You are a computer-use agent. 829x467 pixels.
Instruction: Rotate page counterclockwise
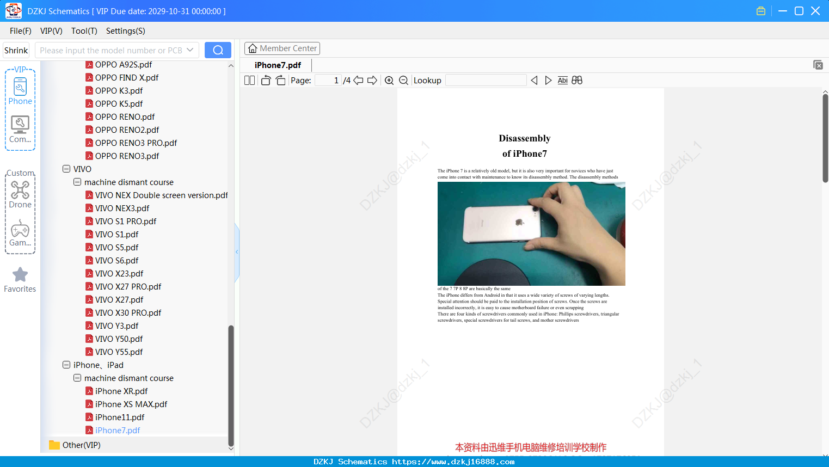tap(266, 80)
